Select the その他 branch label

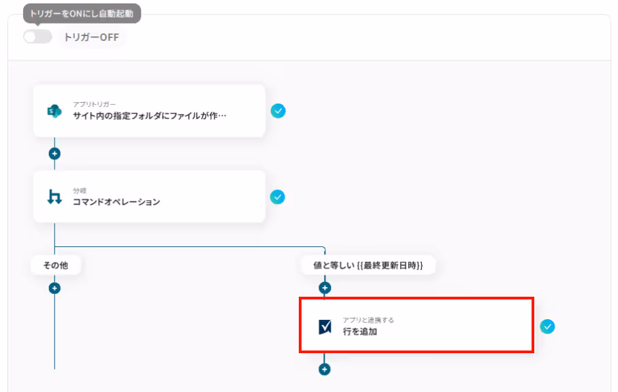pos(56,265)
